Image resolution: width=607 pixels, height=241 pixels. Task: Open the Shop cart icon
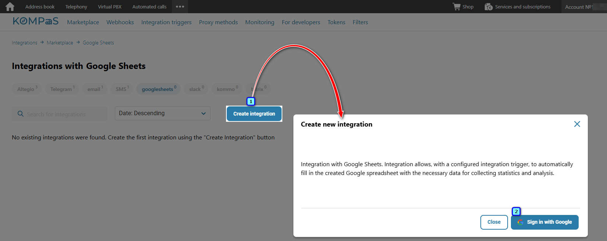tap(456, 7)
